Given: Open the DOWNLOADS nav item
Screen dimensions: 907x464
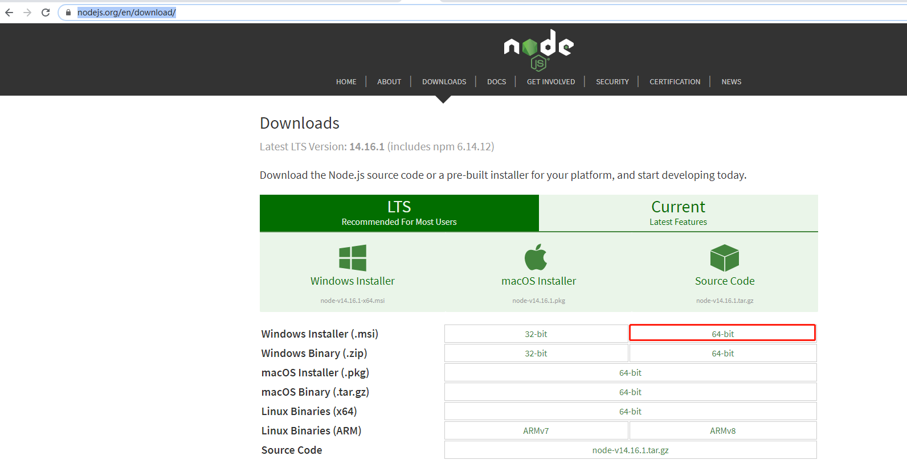Looking at the screenshot, I should click(444, 82).
